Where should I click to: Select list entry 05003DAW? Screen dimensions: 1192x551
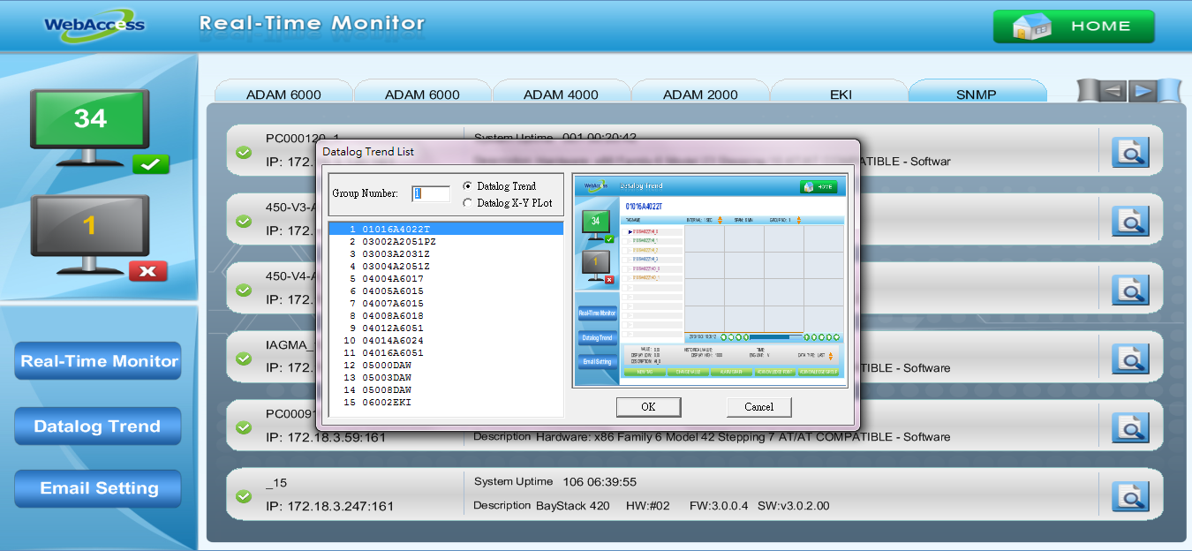tap(446, 378)
